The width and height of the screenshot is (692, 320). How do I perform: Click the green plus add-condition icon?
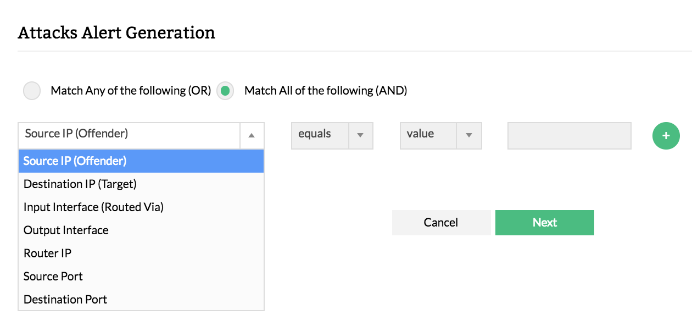click(666, 135)
